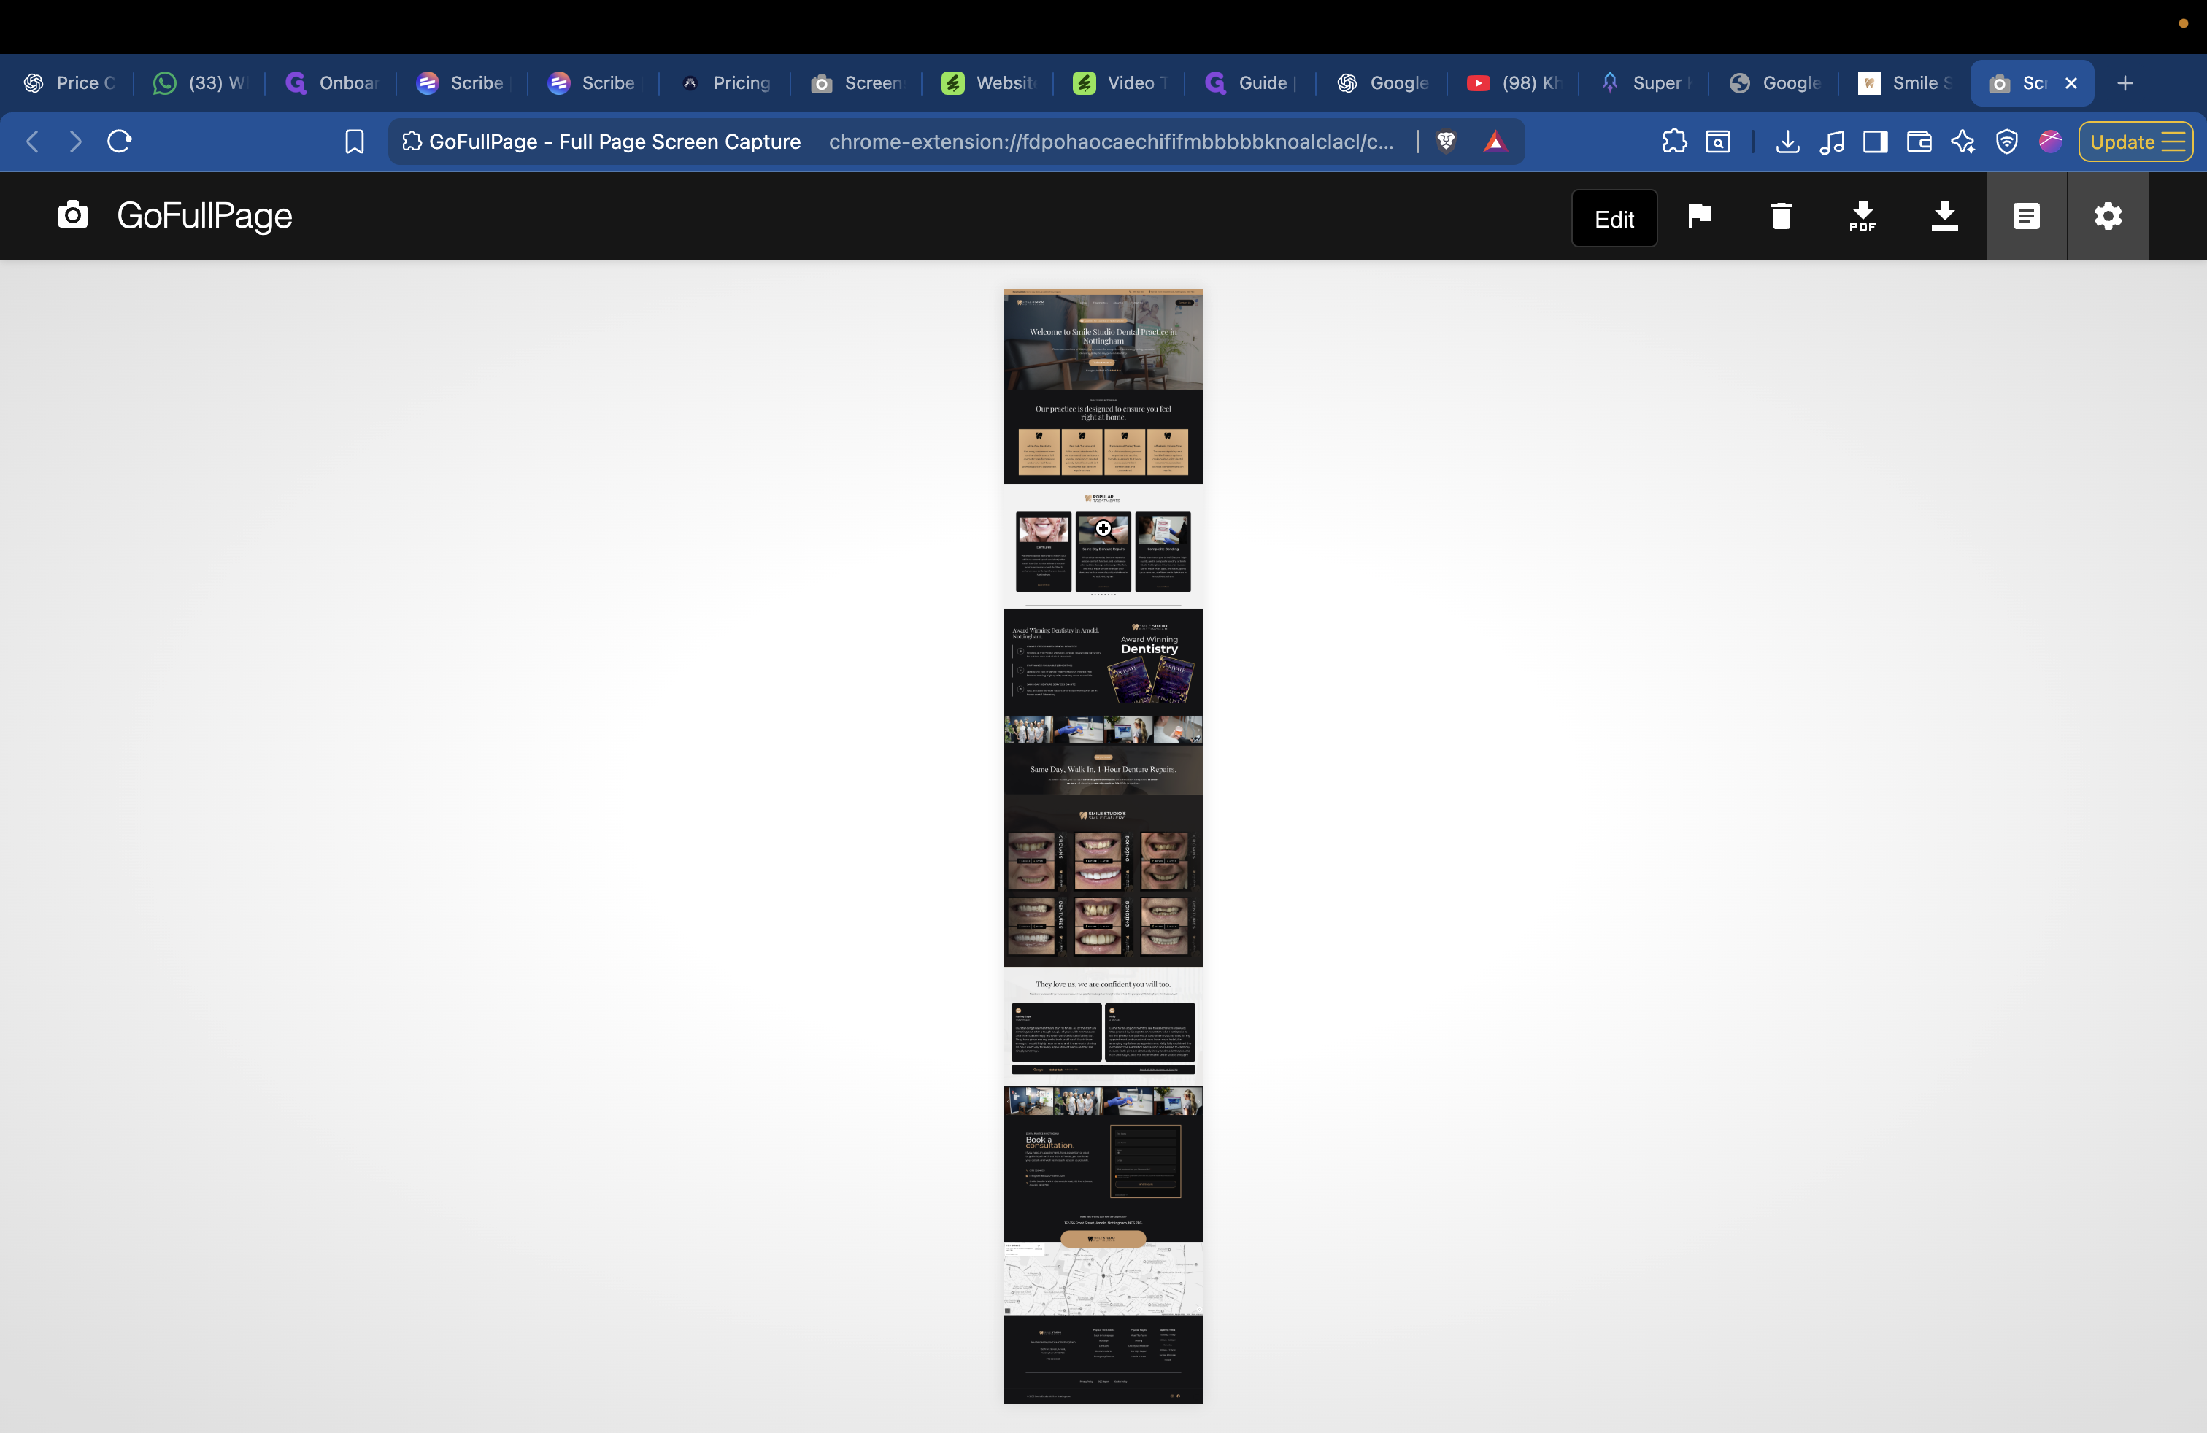Image resolution: width=2207 pixels, height=1433 pixels.
Task: Open GoFullPage settings with the gear icon
Action: 2108,216
